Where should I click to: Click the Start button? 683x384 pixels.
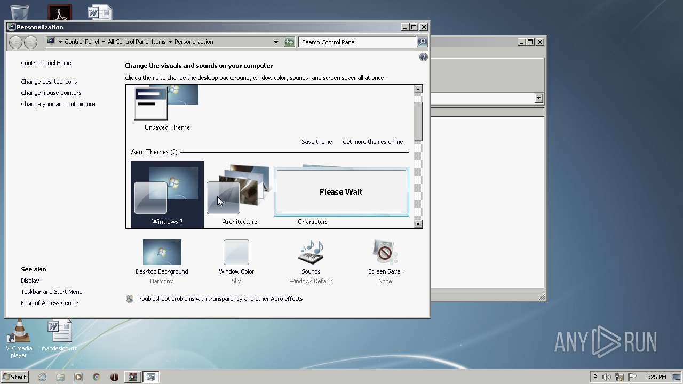point(14,377)
